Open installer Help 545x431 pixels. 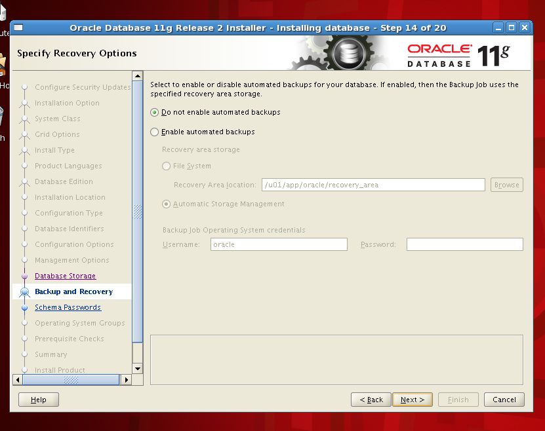pos(39,400)
